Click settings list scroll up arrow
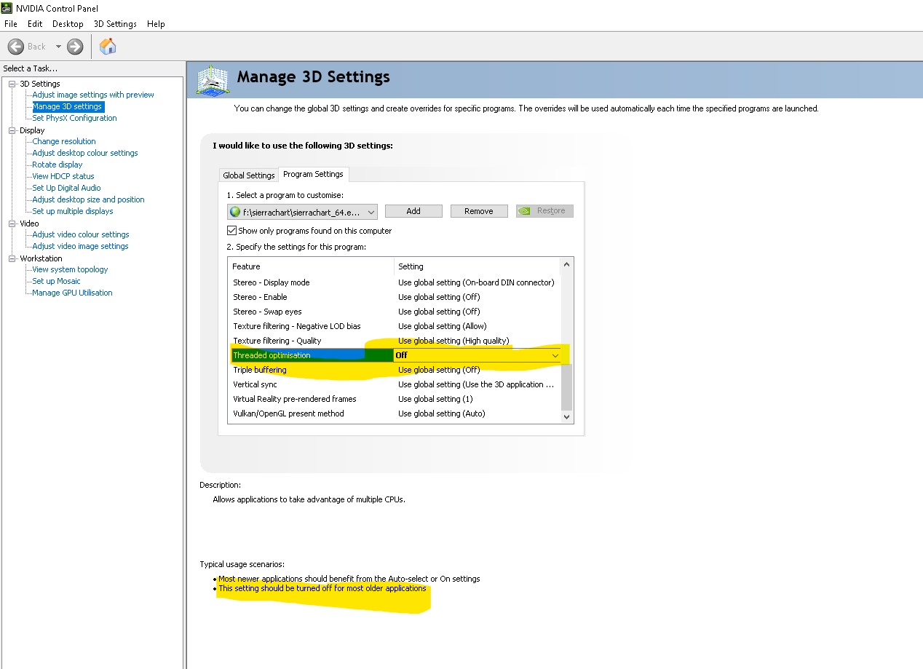The image size is (923, 669). [x=567, y=264]
